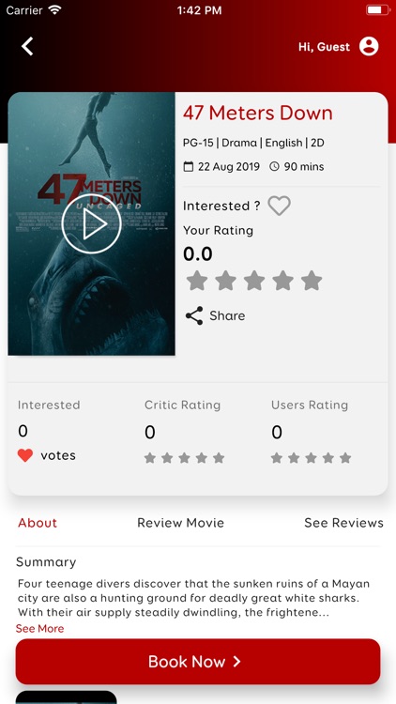This screenshot has height=704, width=396.
Task: Toggle the Interested heart outline
Action: [x=280, y=206]
